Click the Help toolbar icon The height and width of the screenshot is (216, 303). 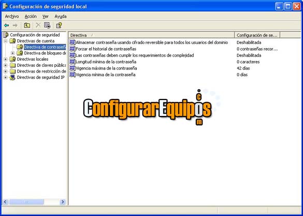pos(59,25)
